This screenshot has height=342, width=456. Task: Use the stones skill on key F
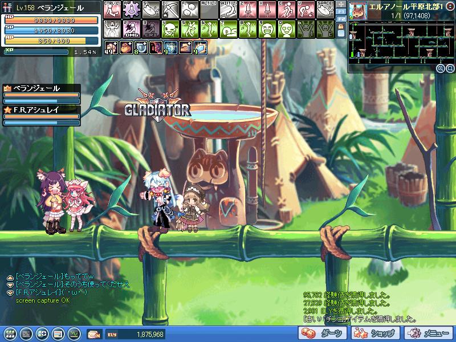(x=190, y=9)
